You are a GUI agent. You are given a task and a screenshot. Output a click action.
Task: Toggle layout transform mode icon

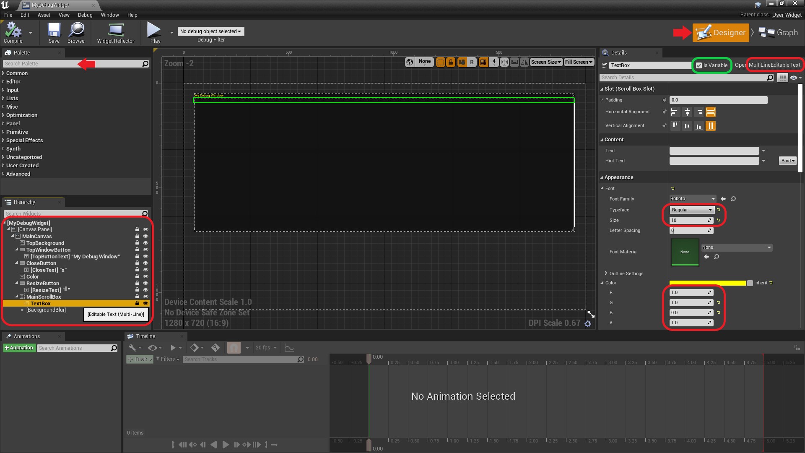462,62
